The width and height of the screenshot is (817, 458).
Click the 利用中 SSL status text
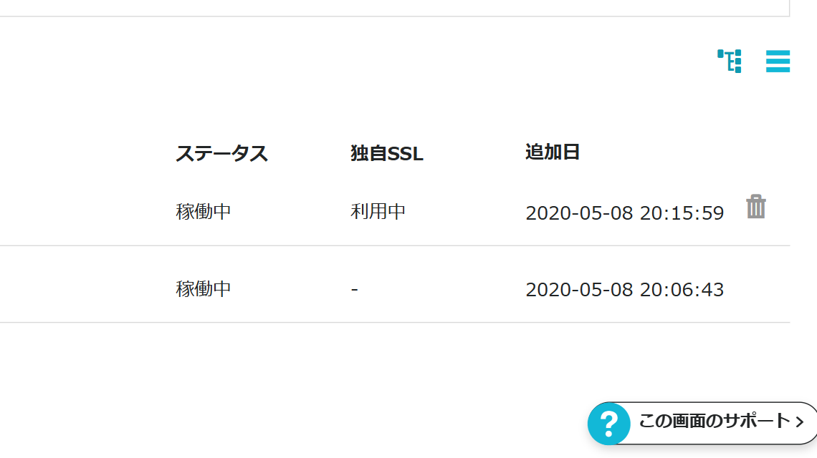click(378, 212)
